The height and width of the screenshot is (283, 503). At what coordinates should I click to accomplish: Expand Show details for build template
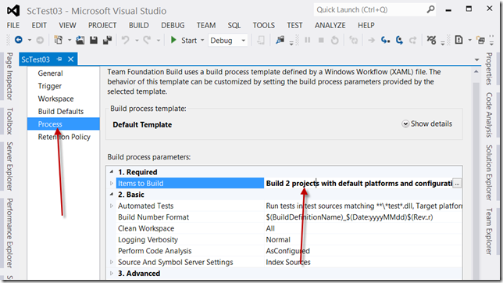click(427, 124)
